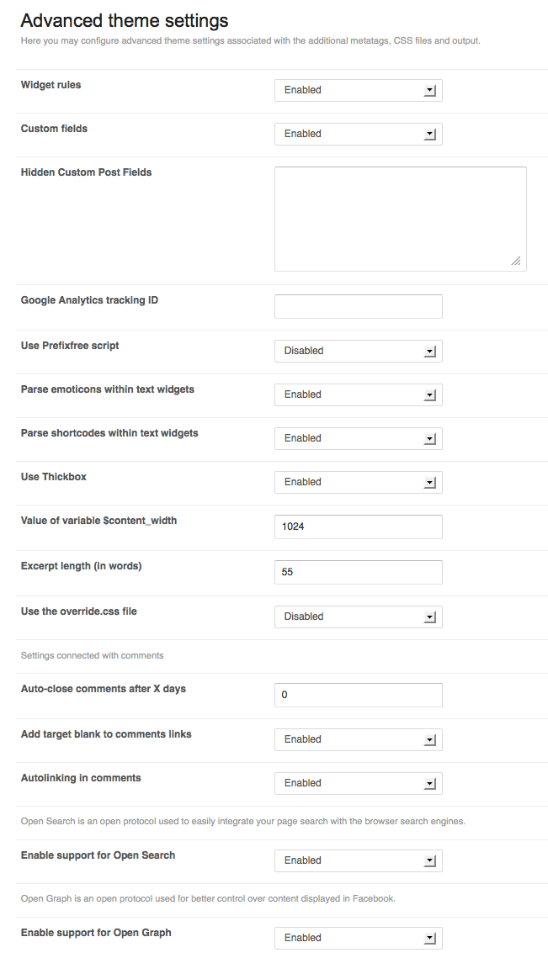Open Parse emoticons within text widgets dropdown

coord(358,394)
